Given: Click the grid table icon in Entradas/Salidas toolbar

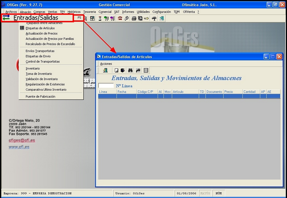Looking at the screenshot, I should point(146,71).
